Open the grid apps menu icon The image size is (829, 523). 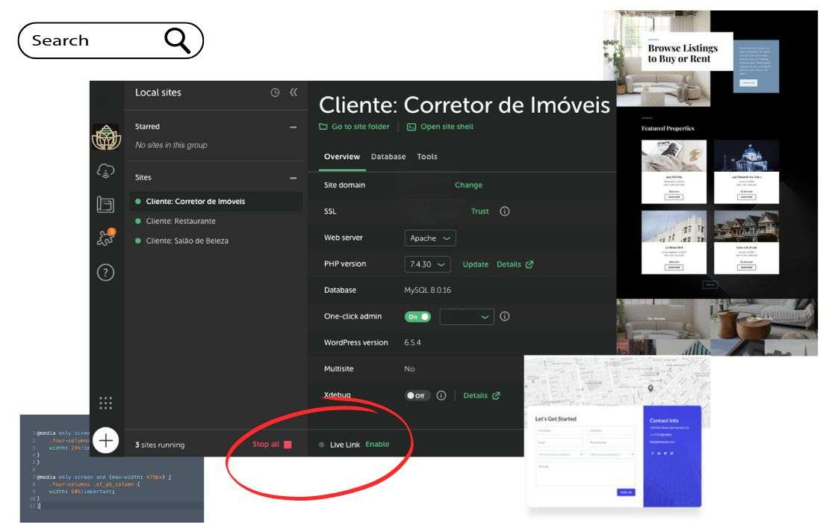point(106,403)
